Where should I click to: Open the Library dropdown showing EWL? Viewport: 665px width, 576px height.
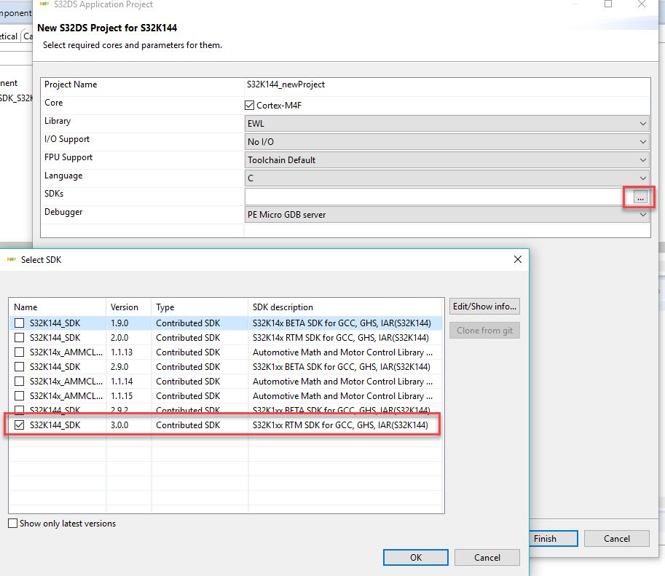coord(447,124)
